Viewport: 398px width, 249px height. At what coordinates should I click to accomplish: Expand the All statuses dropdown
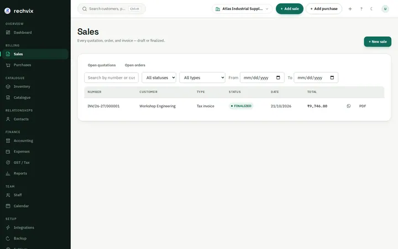(x=159, y=78)
